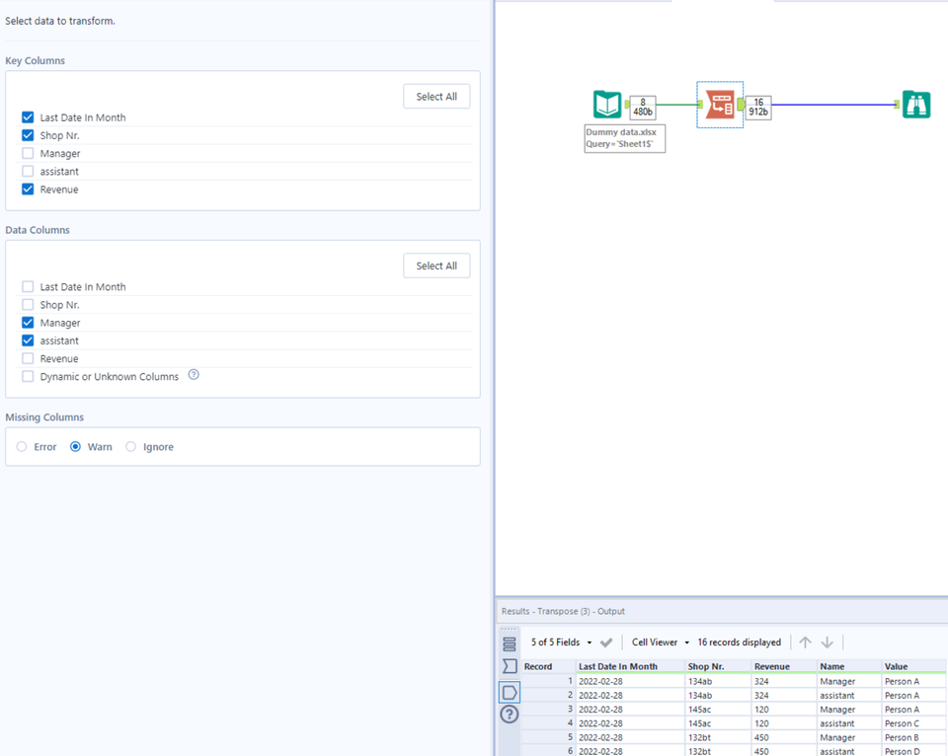Click the Results panel drag grip dots
Viewport: 948px width, 756px height.
pos(510,629)
